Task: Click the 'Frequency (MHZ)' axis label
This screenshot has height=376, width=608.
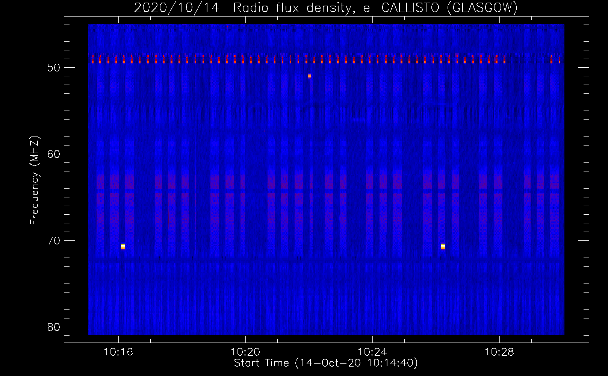Action: [35, 180]
